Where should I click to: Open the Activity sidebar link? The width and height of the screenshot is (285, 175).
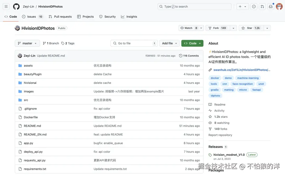(x=216, y=110)
